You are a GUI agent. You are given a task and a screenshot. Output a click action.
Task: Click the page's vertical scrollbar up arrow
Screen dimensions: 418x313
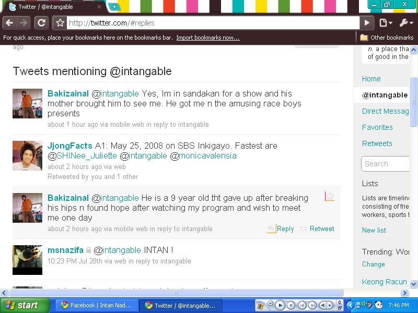(413, 50)
